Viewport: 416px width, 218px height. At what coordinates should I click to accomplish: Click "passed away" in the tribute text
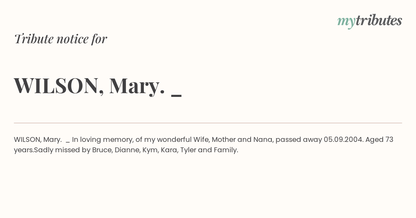[x=298, y=140]
